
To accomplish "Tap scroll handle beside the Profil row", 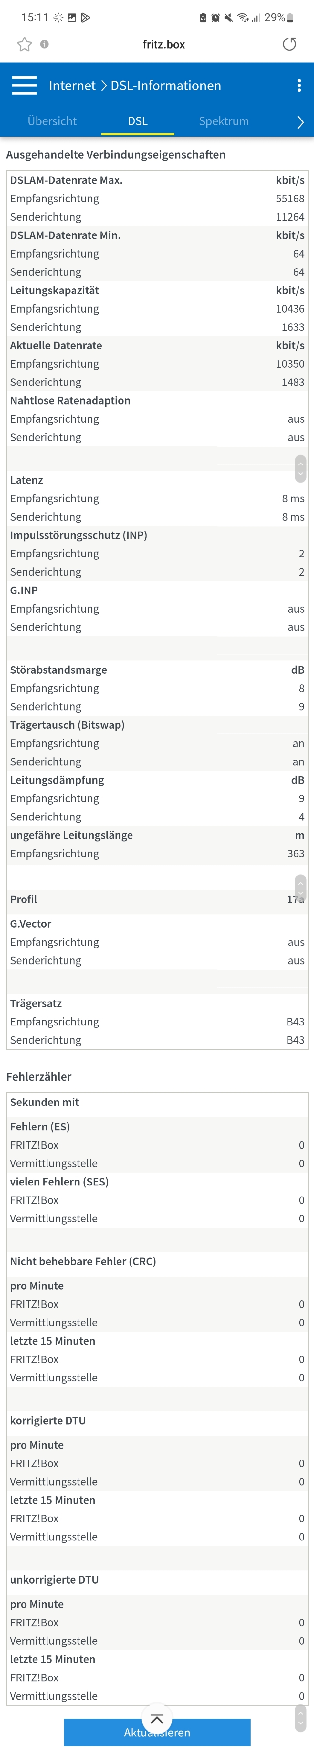I will click(300, 887).
